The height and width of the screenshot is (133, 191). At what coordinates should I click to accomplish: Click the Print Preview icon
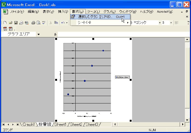click(38, 23)
